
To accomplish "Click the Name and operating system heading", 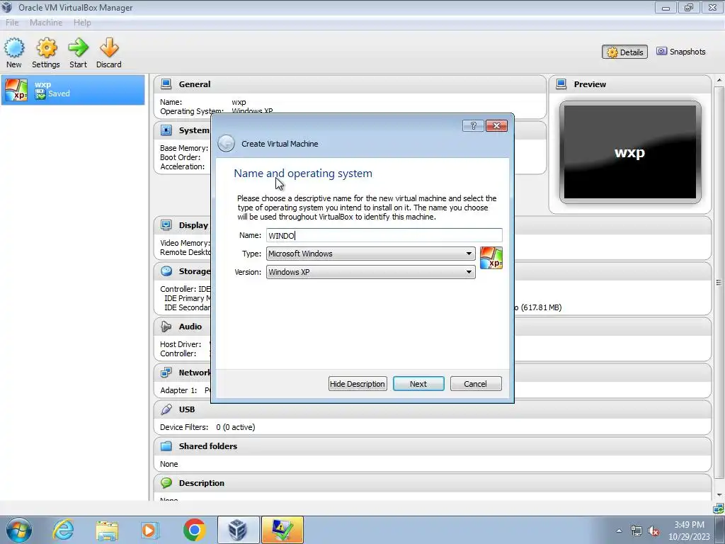I will [303, 174].
